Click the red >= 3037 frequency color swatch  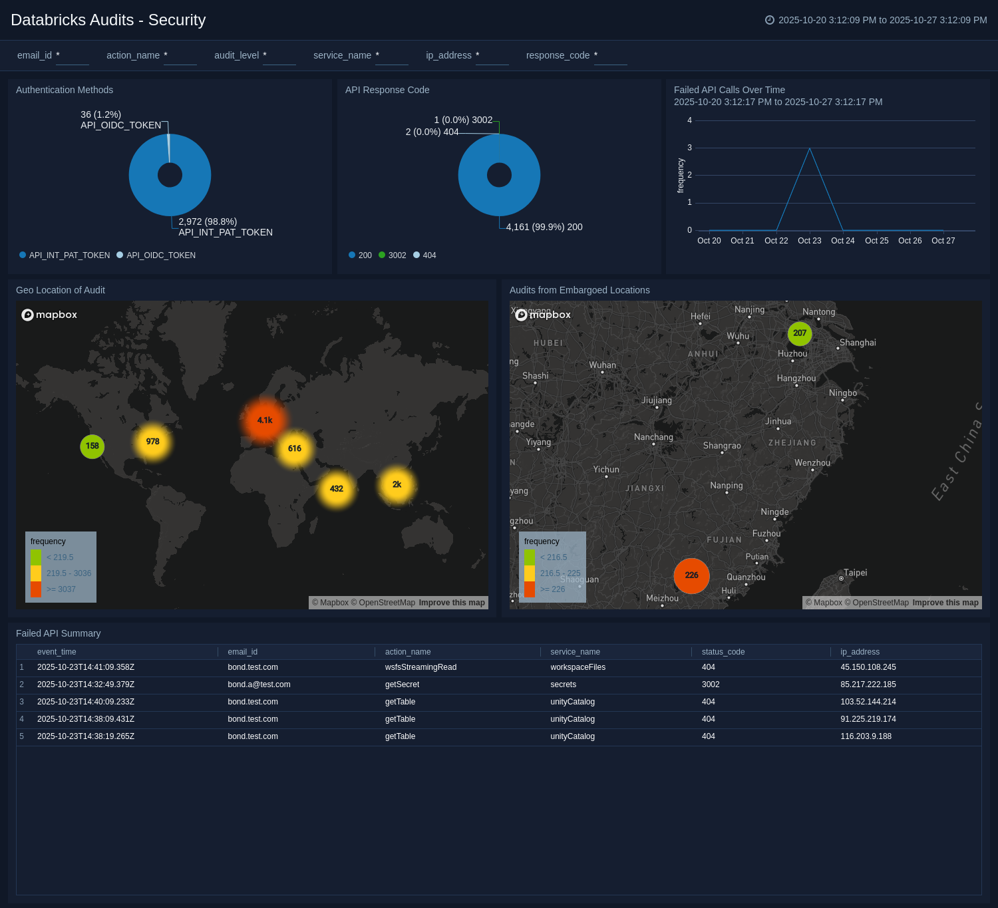click(x=35, y=589)
